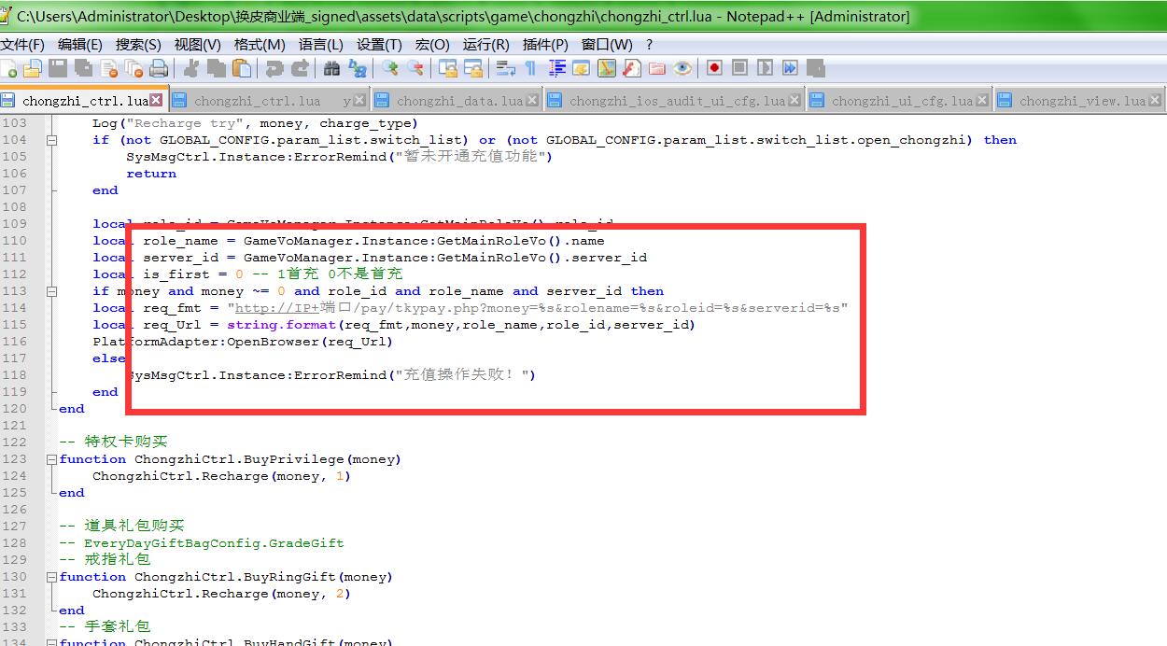The image size is (1167, 646).
Task: Start macro recording with the red record icon
Action: (x=714, y=68)
